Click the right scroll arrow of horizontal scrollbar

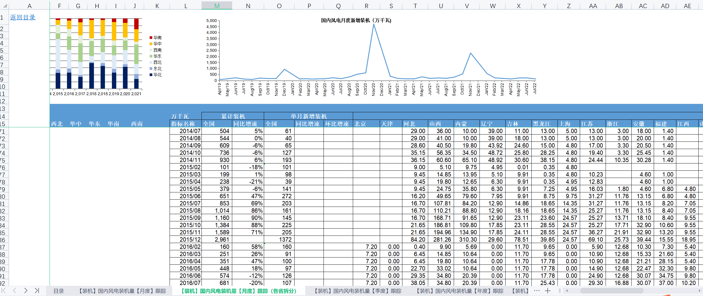coord(700,291)
